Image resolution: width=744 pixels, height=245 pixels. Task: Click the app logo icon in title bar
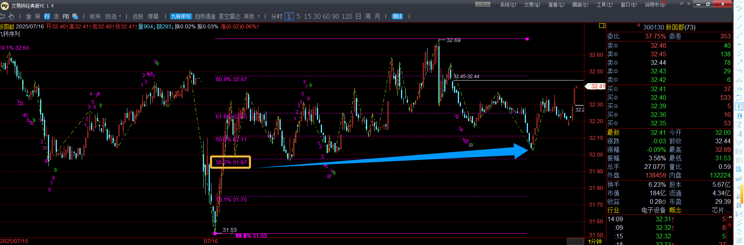5,5
